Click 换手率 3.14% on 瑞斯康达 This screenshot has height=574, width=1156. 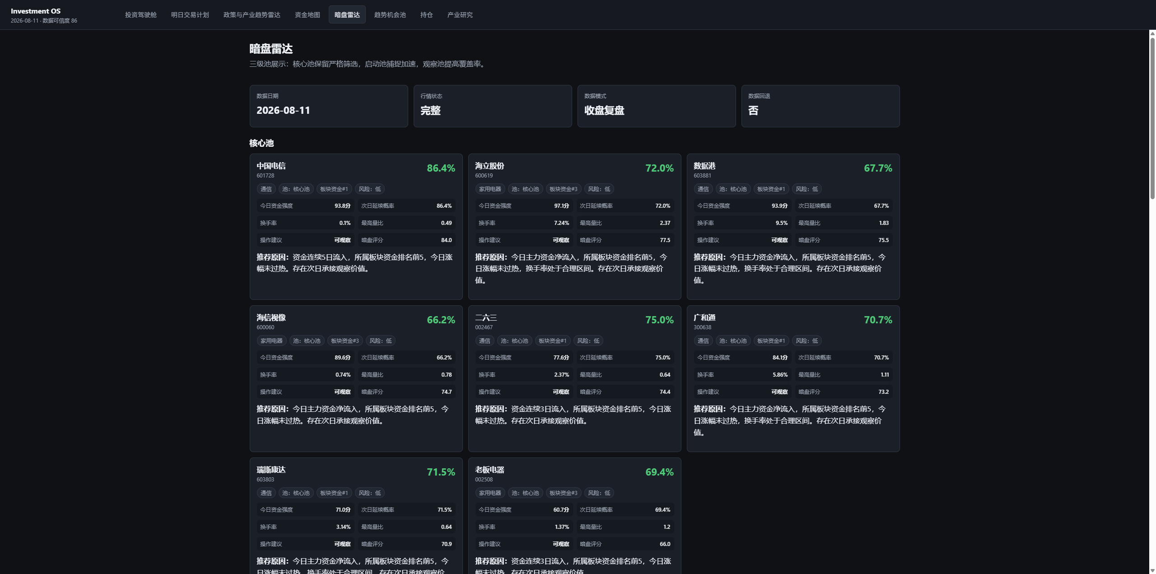(x=305, y=527)
